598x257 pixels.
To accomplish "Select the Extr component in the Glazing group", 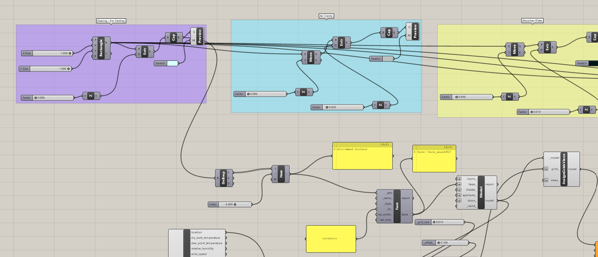I will tap(145, 52).
